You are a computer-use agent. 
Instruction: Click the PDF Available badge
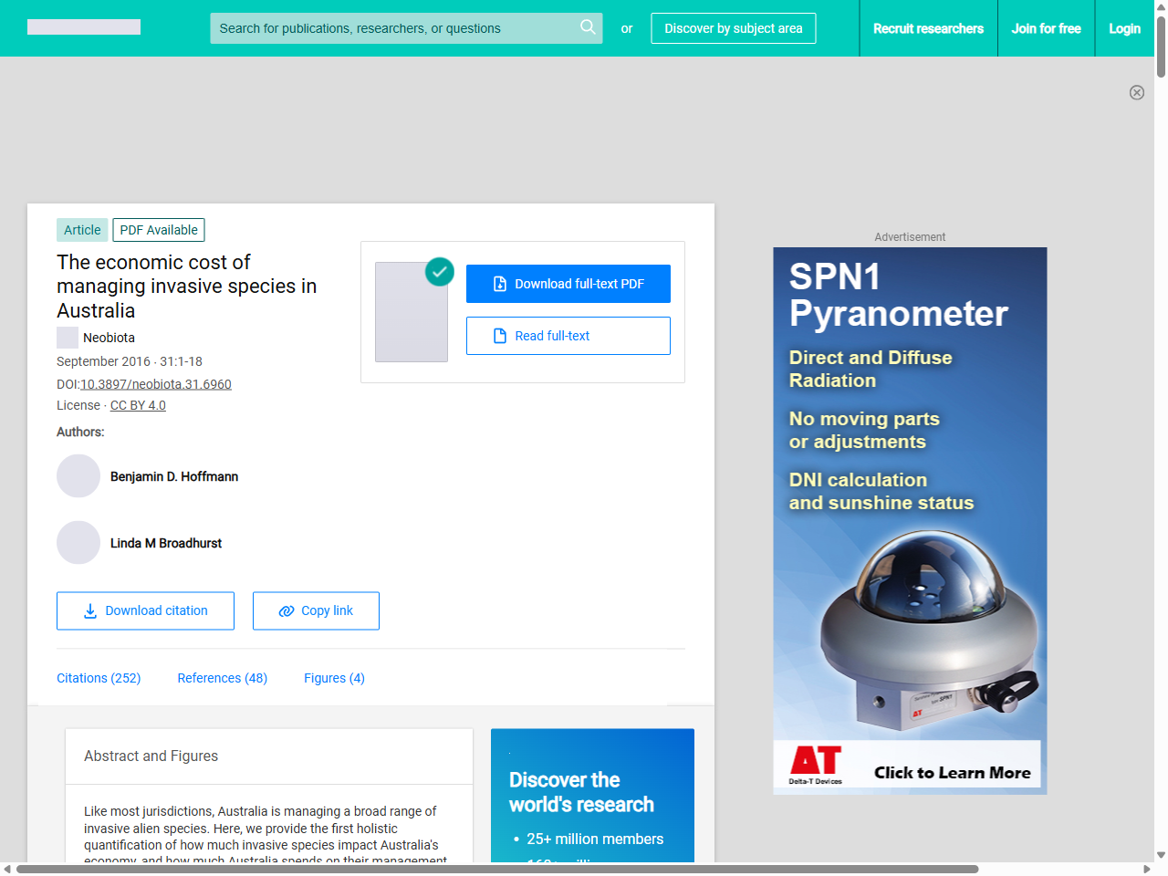click(159, 230)
